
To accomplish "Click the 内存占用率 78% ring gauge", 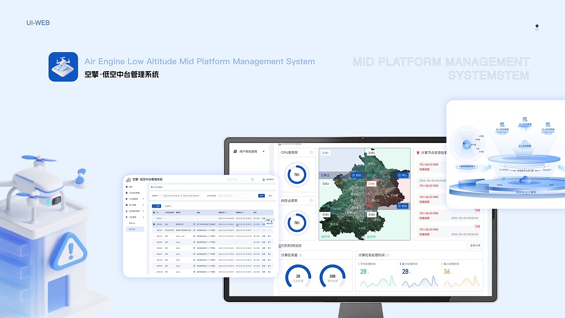I will (297, 223).
